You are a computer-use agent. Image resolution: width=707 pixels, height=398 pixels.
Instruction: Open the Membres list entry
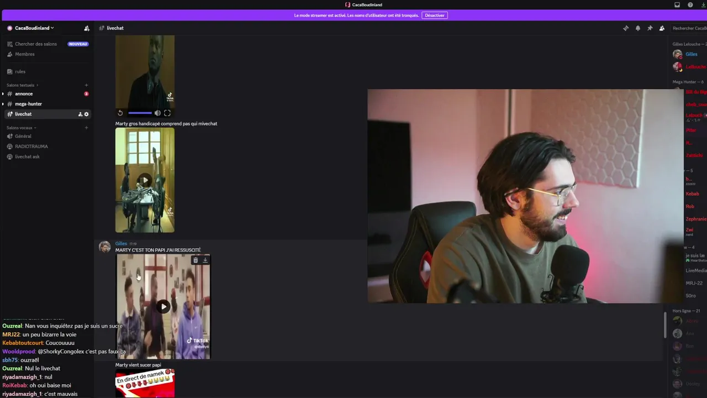point(25,54)
